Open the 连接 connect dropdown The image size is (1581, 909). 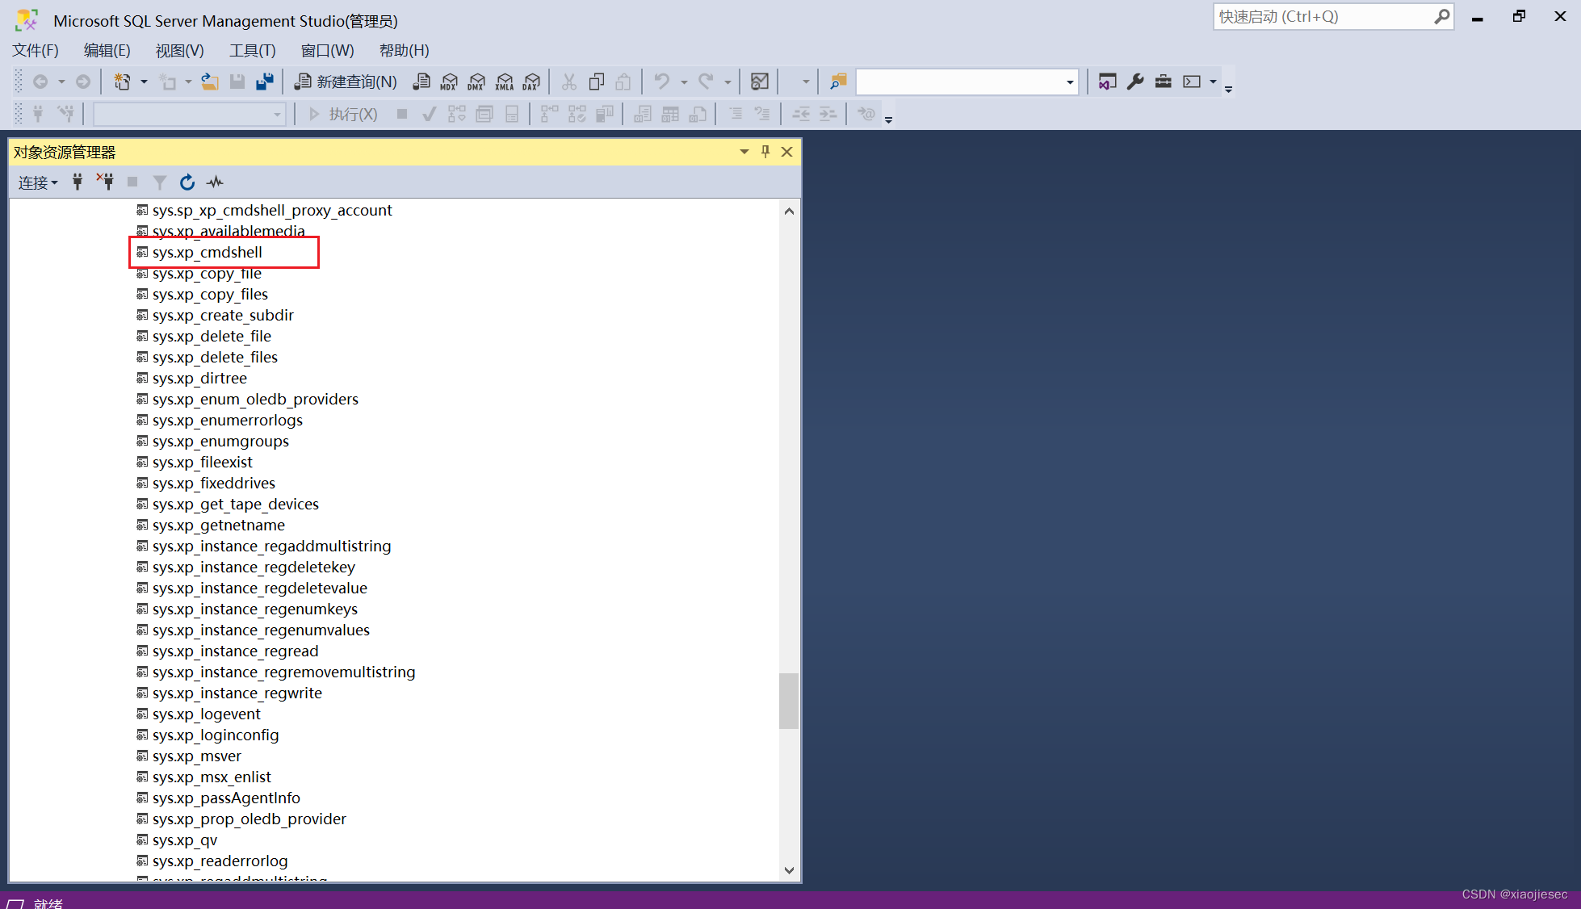(x=38, y=183)
